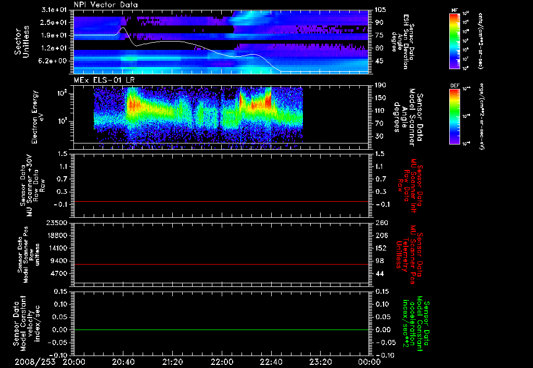Click the 2008/253 date label
The image size is (533, 368).
35,362
